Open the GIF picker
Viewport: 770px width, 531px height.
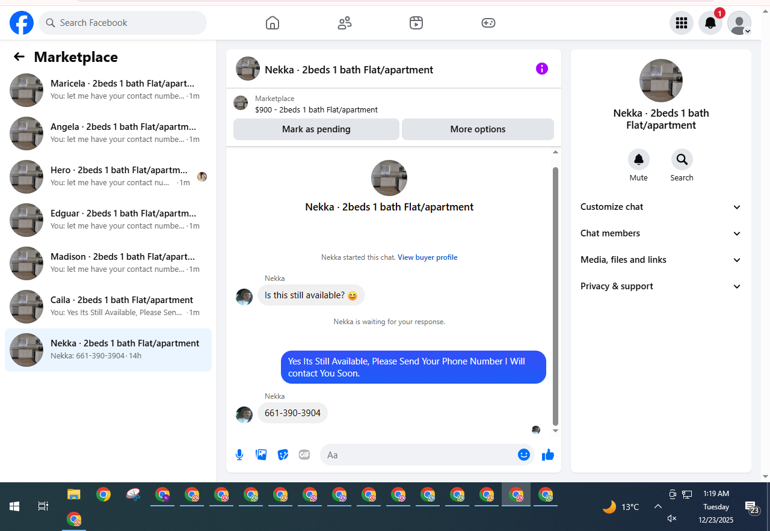coord(304,455)
